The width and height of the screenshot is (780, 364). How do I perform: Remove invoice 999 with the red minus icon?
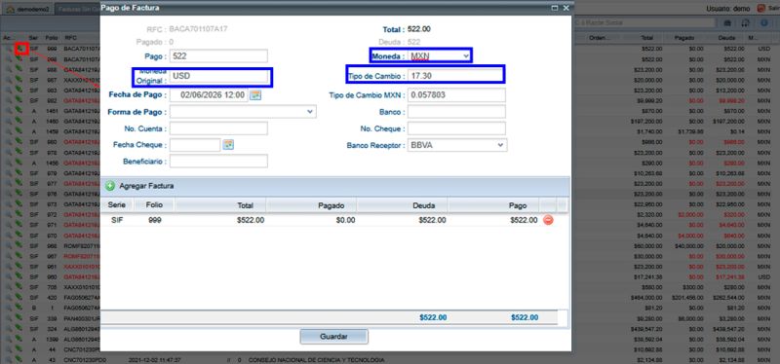548,220
